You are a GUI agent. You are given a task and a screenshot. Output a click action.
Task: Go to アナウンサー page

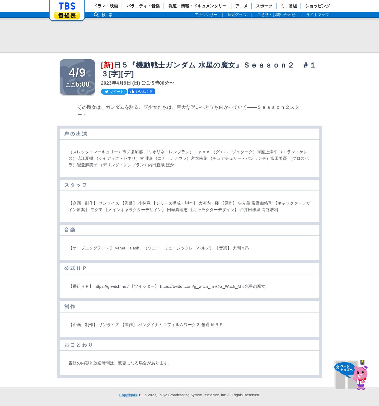206,15
